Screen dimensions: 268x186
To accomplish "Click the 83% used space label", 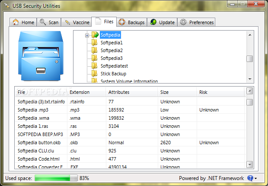I will point(84,178).
